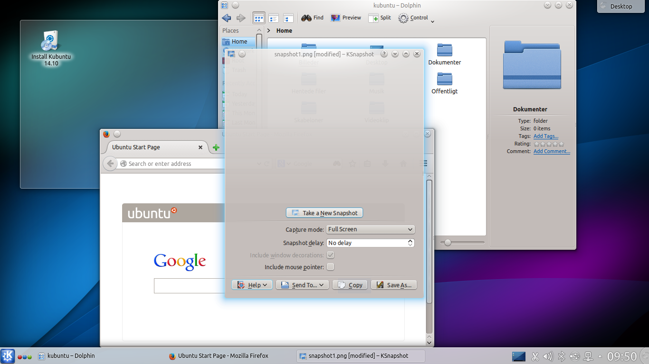Collapse the Places panel scroll-up arrow
Image resolution: width=649 pixels, height=364 pixels.
259,30
